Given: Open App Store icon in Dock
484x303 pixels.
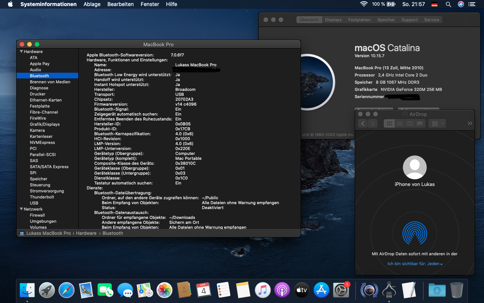Looking at the screenshot, I should pyautogui.click(x=321, y=290).
